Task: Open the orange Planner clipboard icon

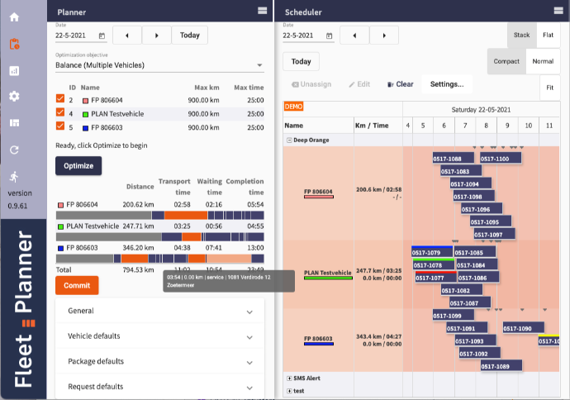Action: [x=14, y=44]
